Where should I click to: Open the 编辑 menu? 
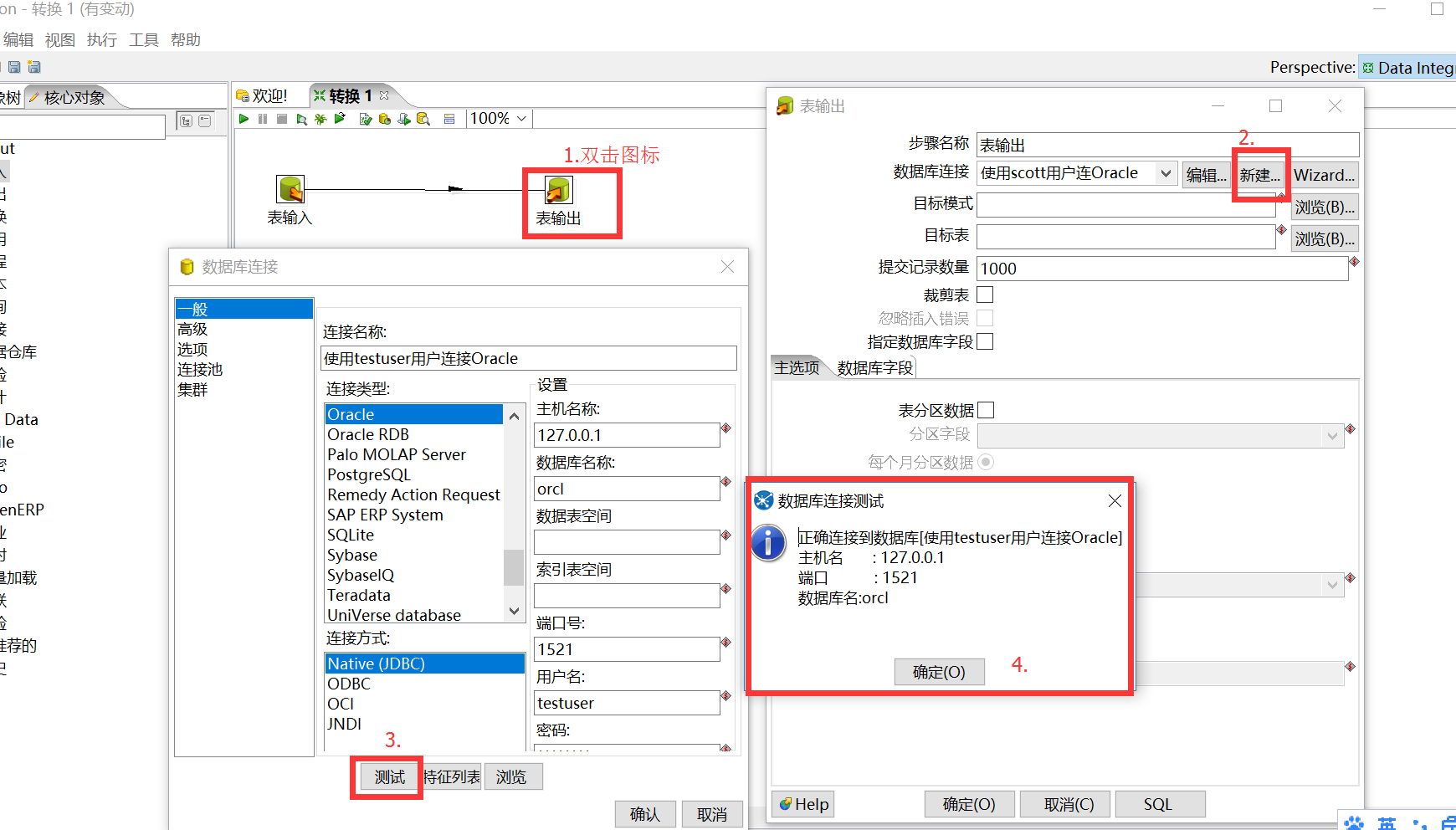click(x=18, y=40)
